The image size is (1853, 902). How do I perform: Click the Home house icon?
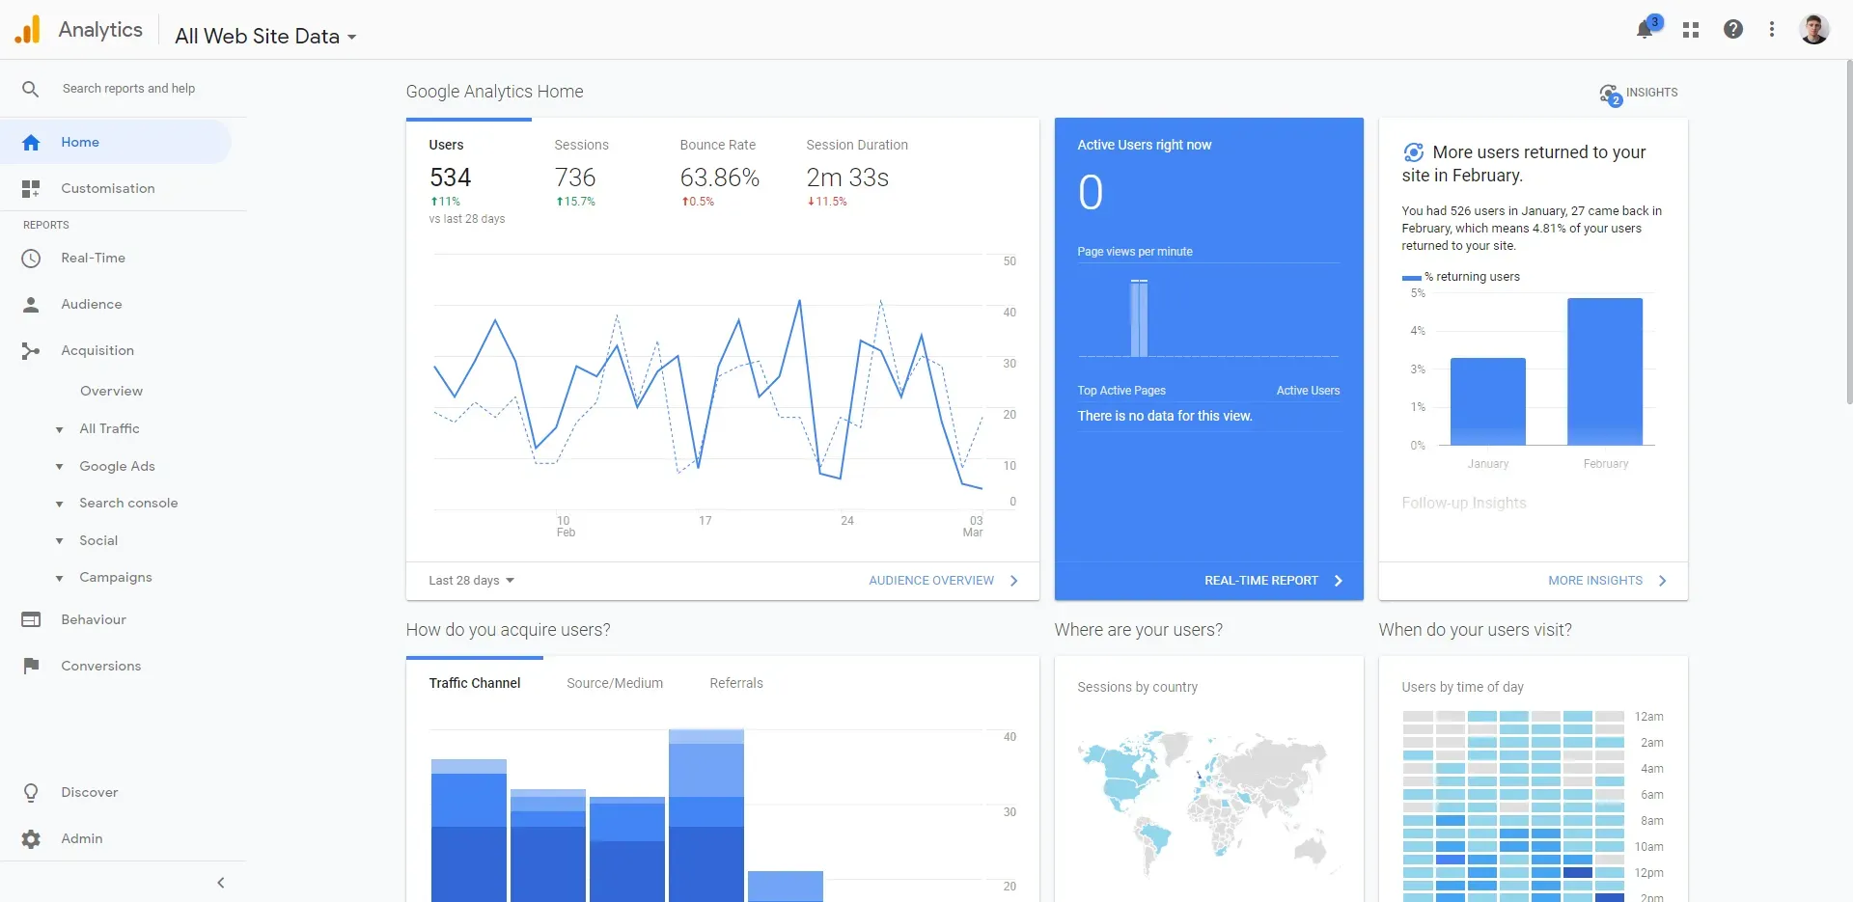31,143
